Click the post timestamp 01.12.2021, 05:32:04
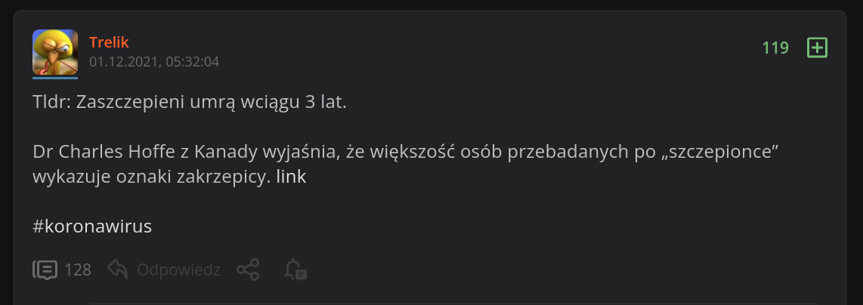863x305 pixels. [154, 62]
